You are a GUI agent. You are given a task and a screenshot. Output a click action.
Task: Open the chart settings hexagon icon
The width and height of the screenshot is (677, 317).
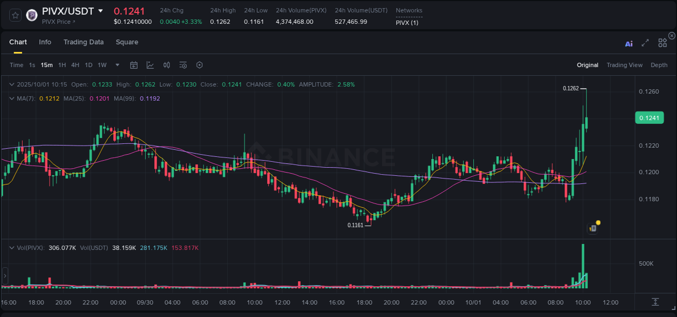(x=199, y=64)
